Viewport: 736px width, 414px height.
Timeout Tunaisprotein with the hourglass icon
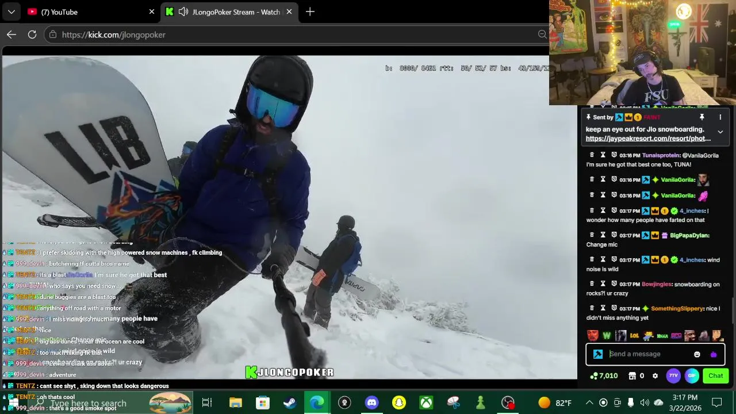coord(603,155)
